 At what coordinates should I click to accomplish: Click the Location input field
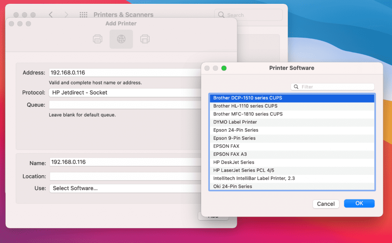click(125, 176)
